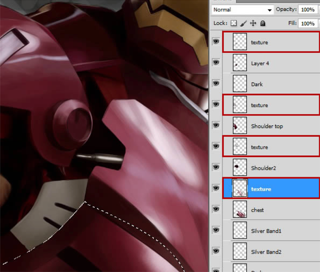The height and width of the screenshot is (272, 320).
Task: Hide the Shoulder2 layer
Action: [216, 167]
